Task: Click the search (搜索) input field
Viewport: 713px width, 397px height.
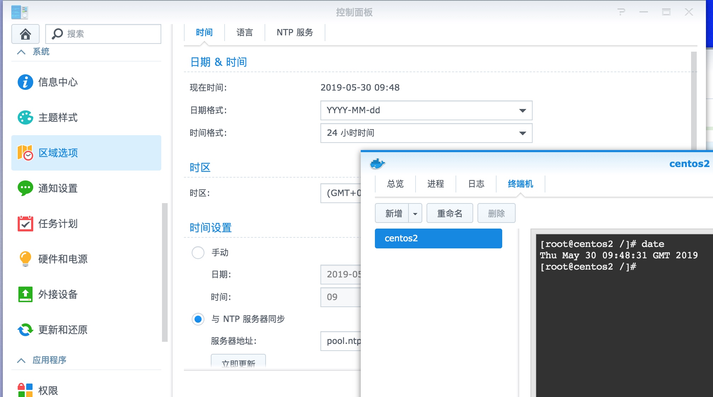Action: tap(103, 34)
